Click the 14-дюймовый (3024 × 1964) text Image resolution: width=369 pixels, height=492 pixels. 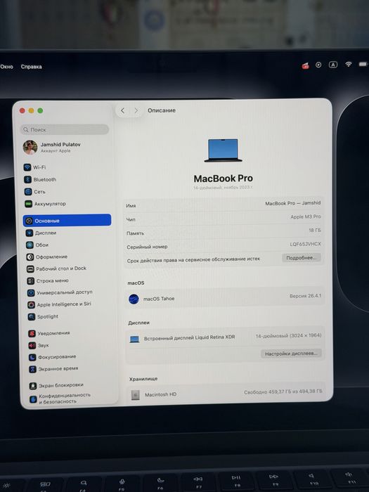click(x=288, y=336)
